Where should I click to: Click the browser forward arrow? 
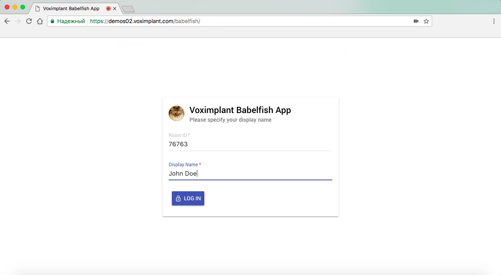point(18,21)
